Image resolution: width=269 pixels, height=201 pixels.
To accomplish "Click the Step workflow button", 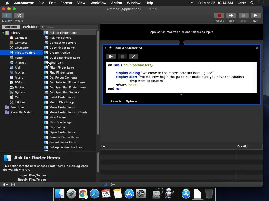I will coord(231,15).
